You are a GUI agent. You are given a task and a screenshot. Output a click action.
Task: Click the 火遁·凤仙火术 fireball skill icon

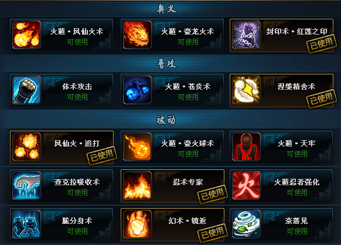26,35
